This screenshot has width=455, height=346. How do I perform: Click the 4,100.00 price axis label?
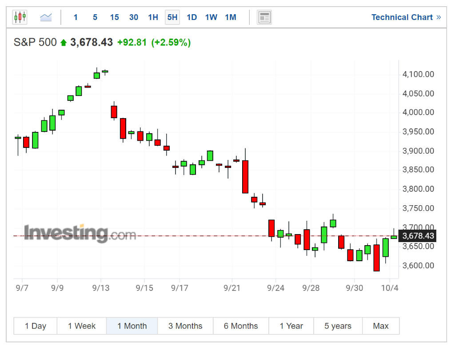coord(418,74)
